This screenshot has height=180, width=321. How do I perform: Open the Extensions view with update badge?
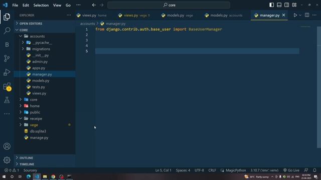[x=7, y=86]
